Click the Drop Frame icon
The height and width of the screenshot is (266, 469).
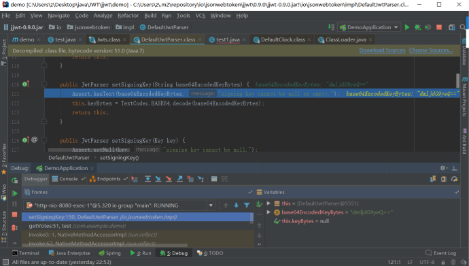(x=190, y=179)
